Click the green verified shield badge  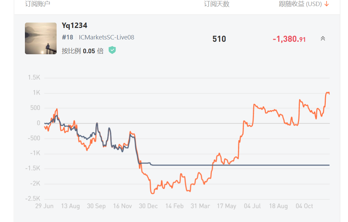pos(112,50)
